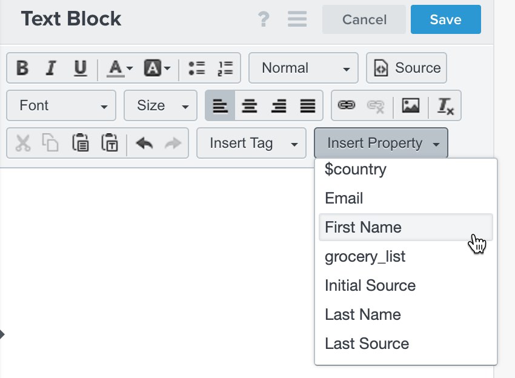This screenshot has width=515, height=378.
Task: Insert an image into the block
Action: (x=411, y=105)
